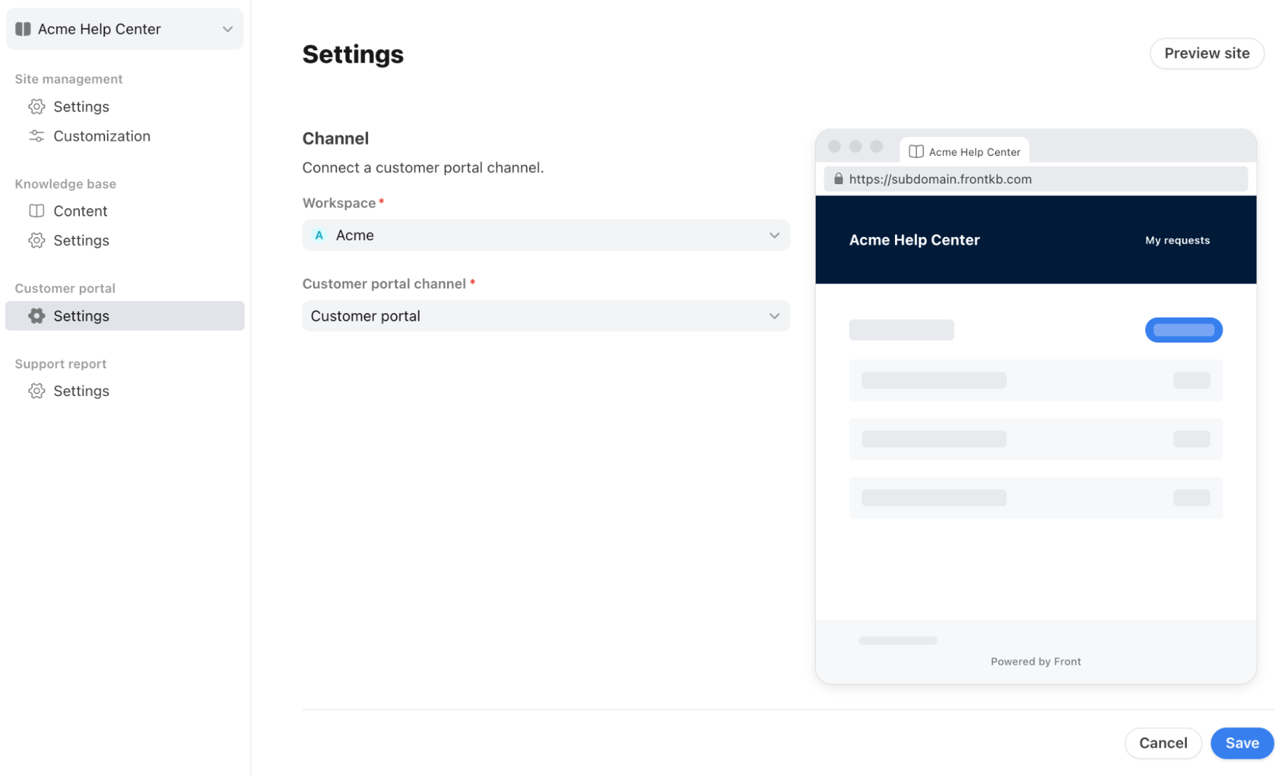Click the Customer portal channel field label

384,283
